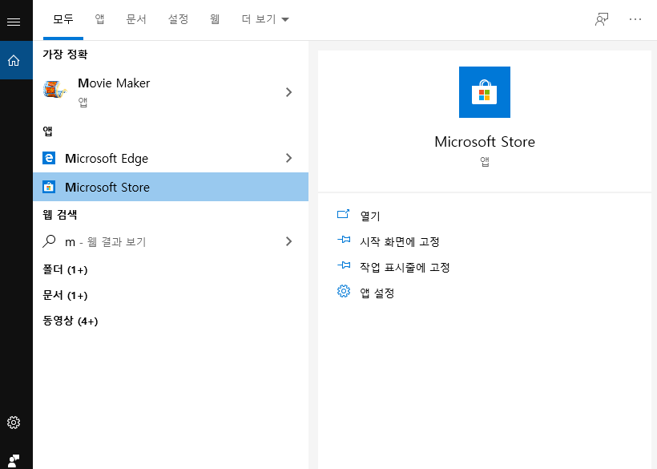Click 시작 화면에 고정 option
Image resolution: width=657 pixels, height=469 pixels.
[x=400, y=241]
